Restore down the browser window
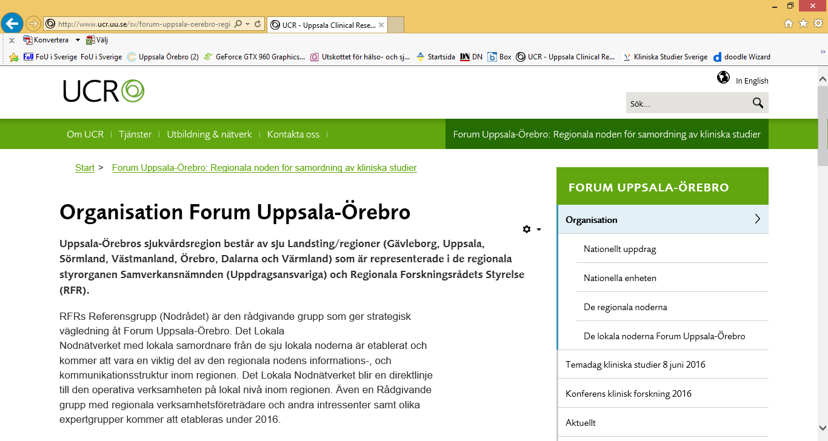 click(x=790, y=5)
